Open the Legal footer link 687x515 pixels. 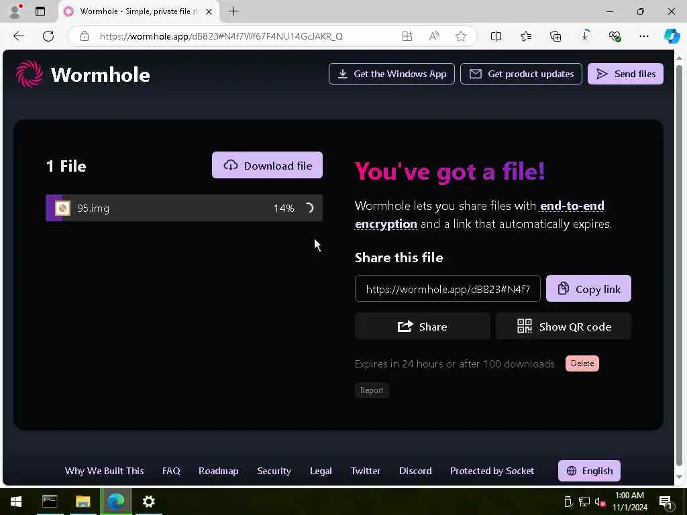click(x=321, y=471)
